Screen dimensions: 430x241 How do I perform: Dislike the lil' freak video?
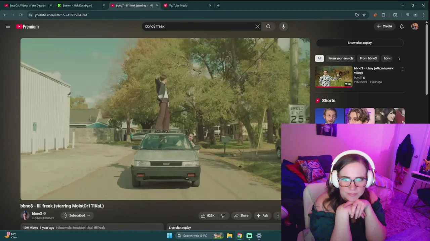click(x=223, y=216)
